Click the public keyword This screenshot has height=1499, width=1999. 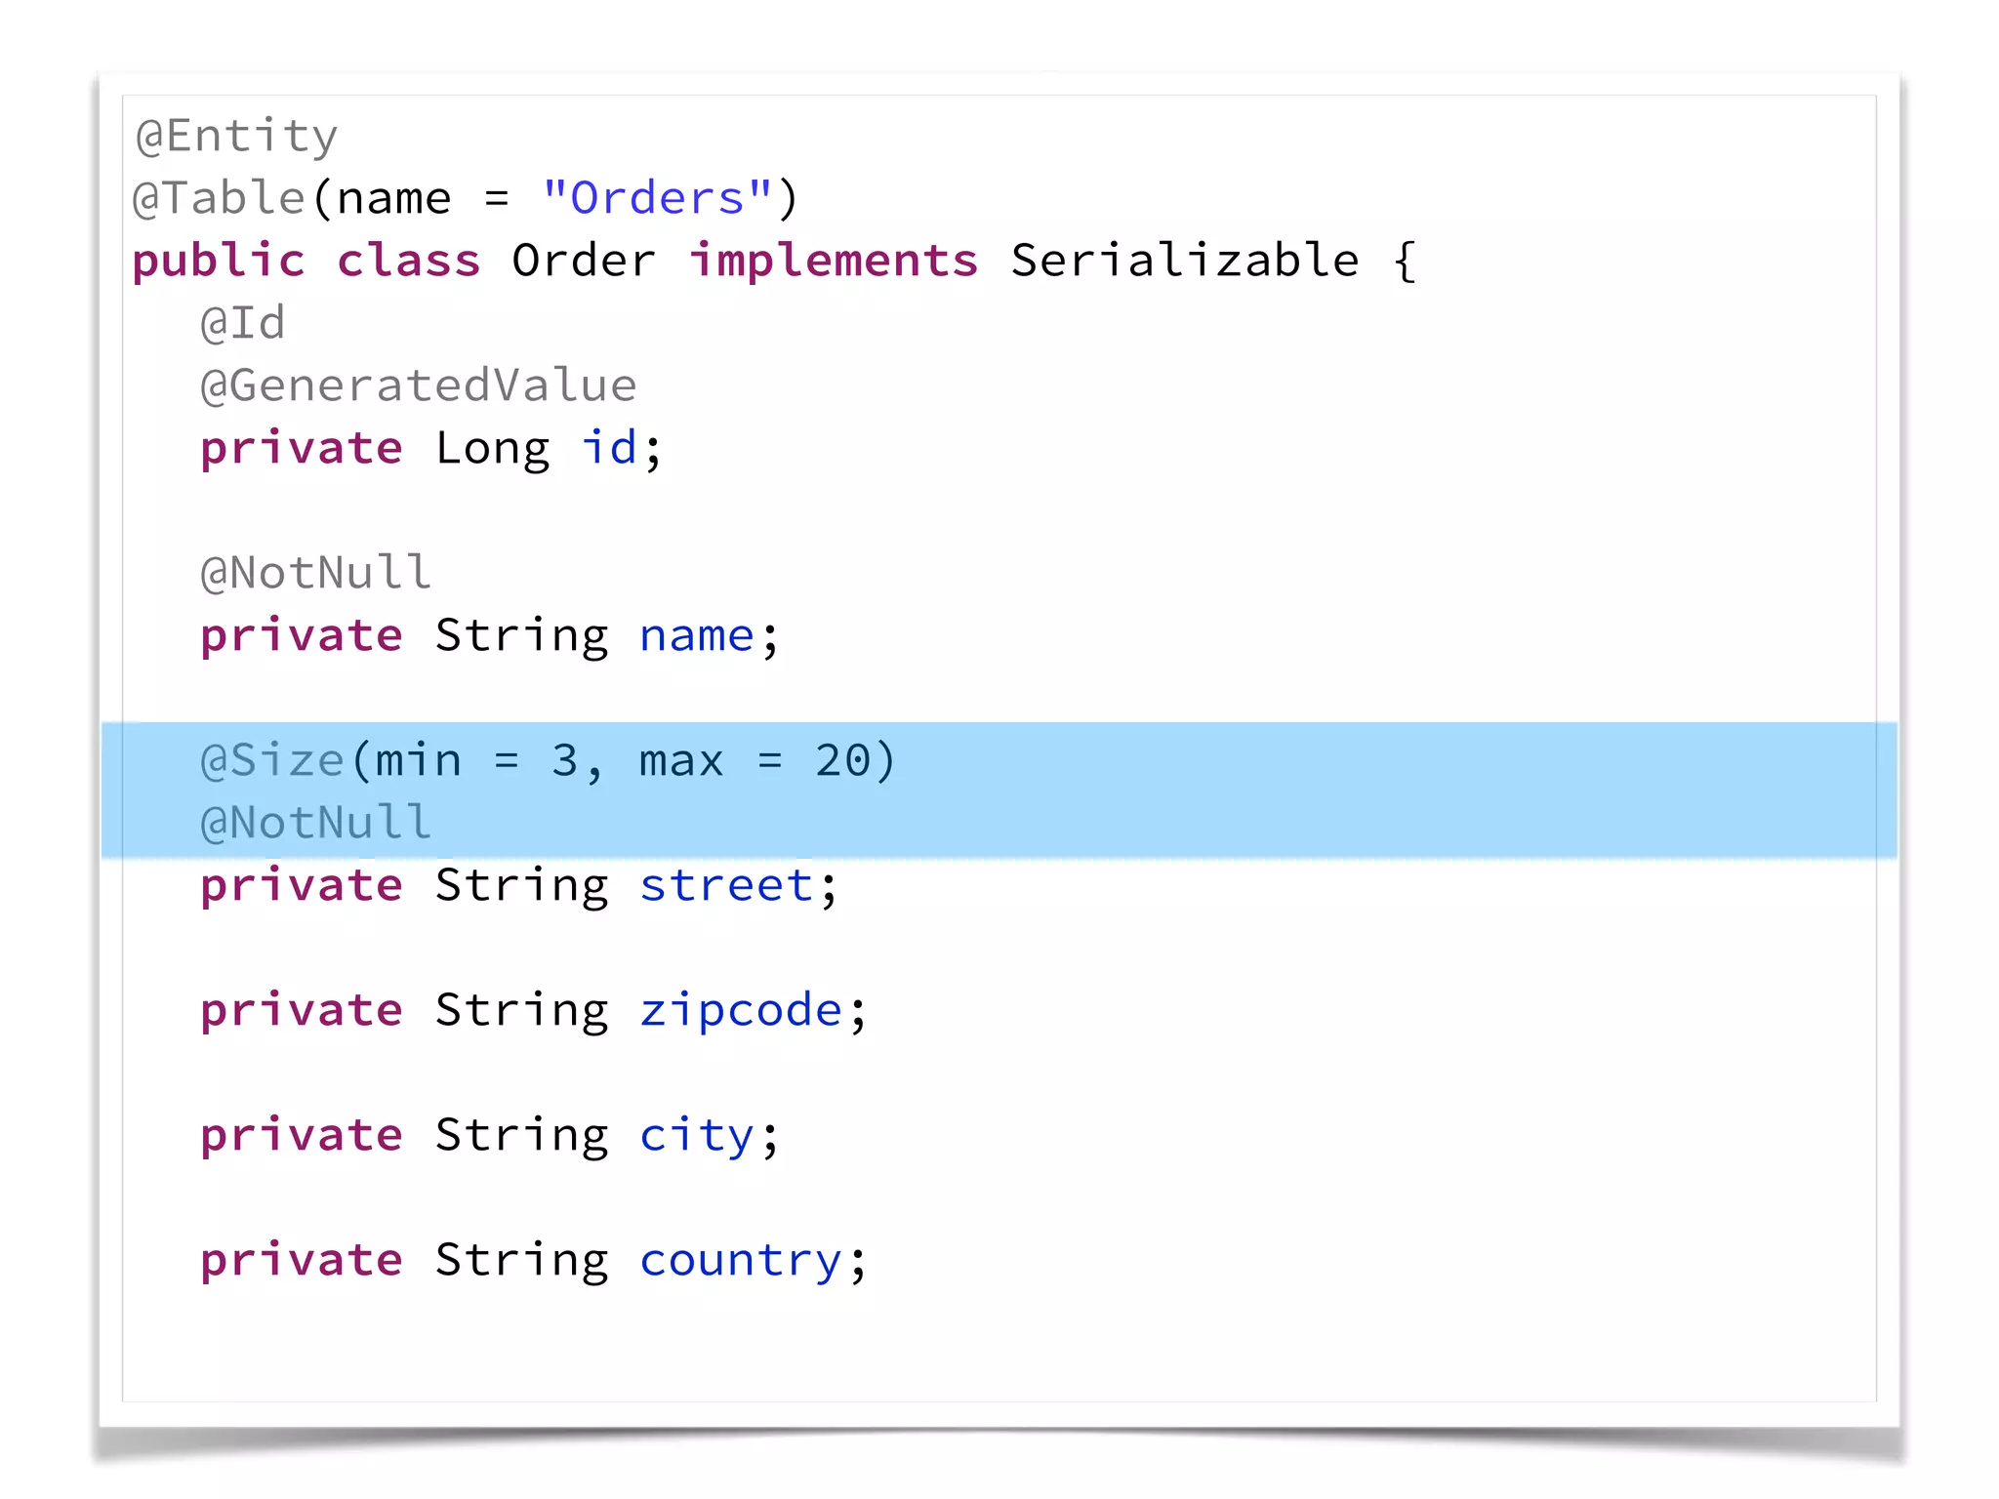219,262
